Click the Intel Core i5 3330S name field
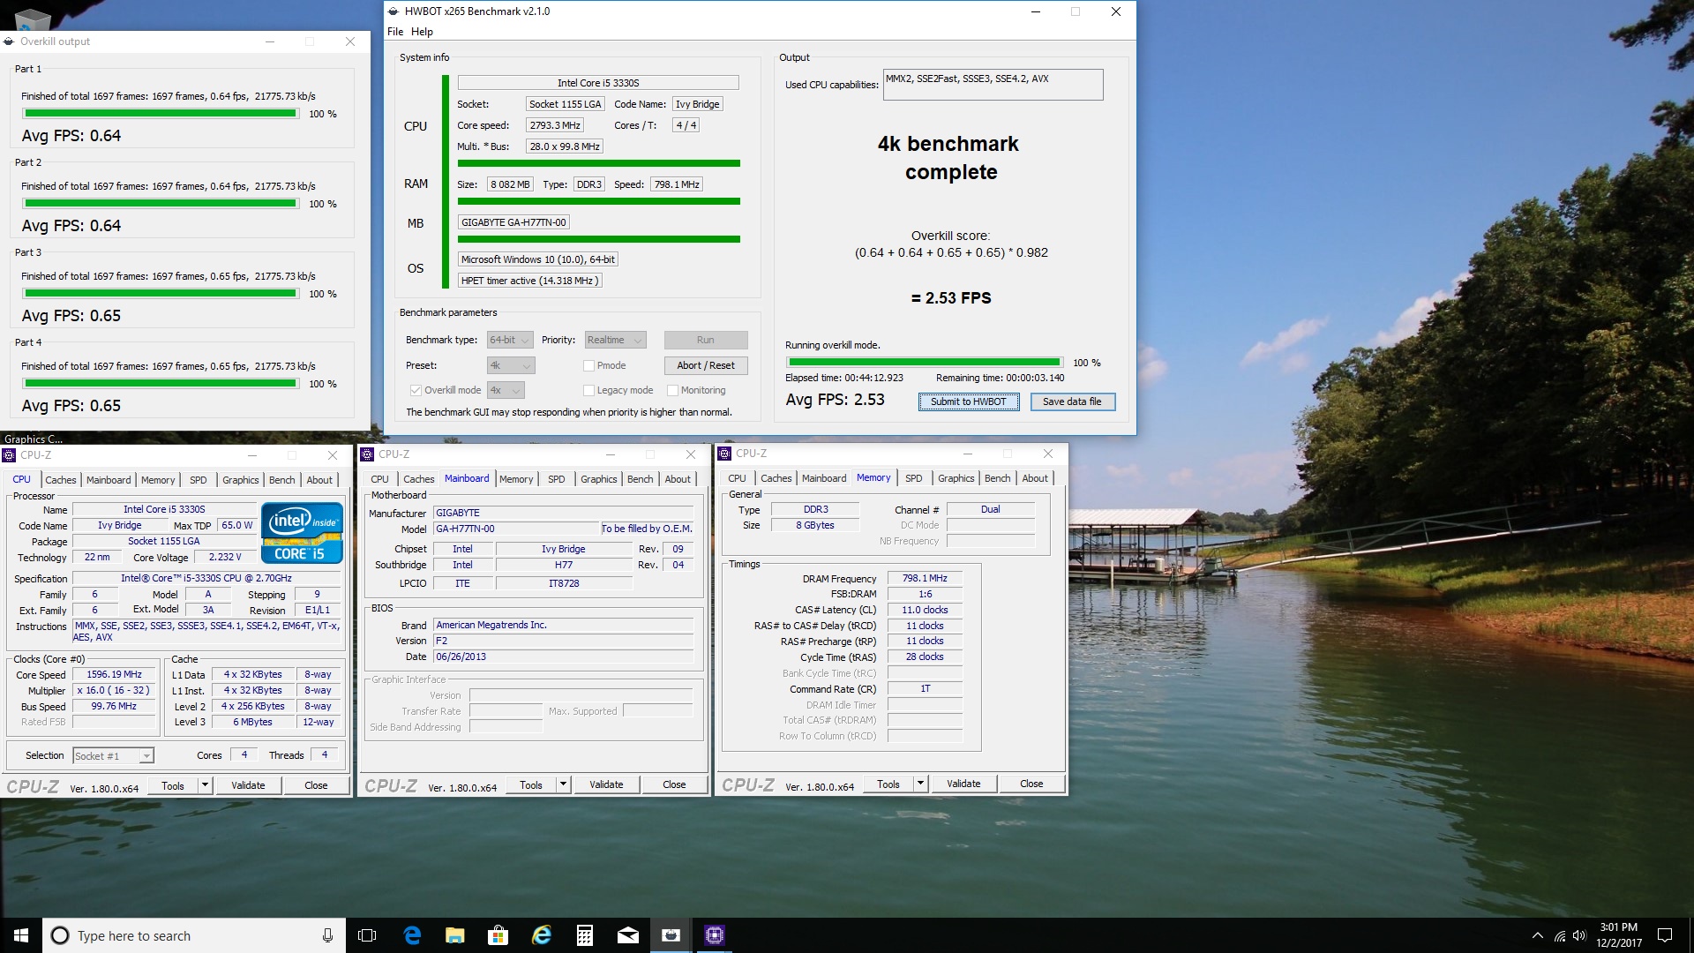This screenshot has height=953, width=1694. pos(597,83)
